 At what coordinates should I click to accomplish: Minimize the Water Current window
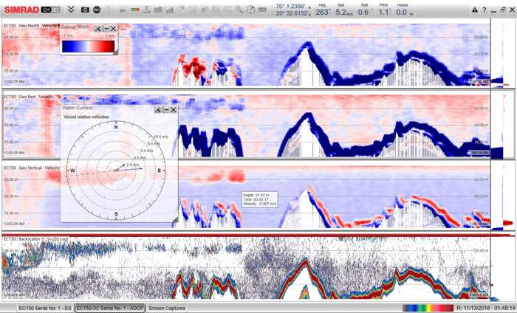click(166, 110)
